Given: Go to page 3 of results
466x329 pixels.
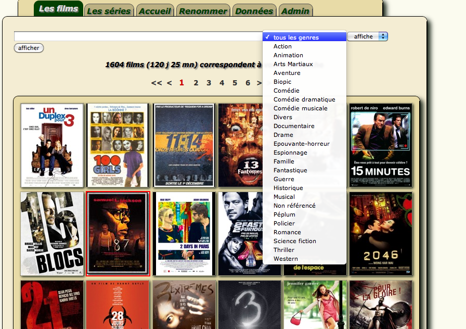Looking at the screenshot, I should (x=209, y=83).
